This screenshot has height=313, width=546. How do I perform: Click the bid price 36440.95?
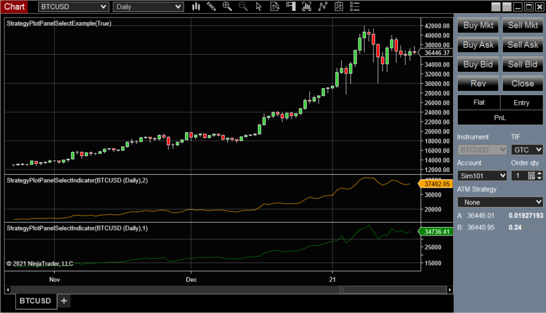[x=481, y=227]
